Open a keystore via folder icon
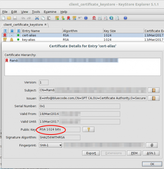The width and height of the screenshot is (164, 169). point(9,18)
